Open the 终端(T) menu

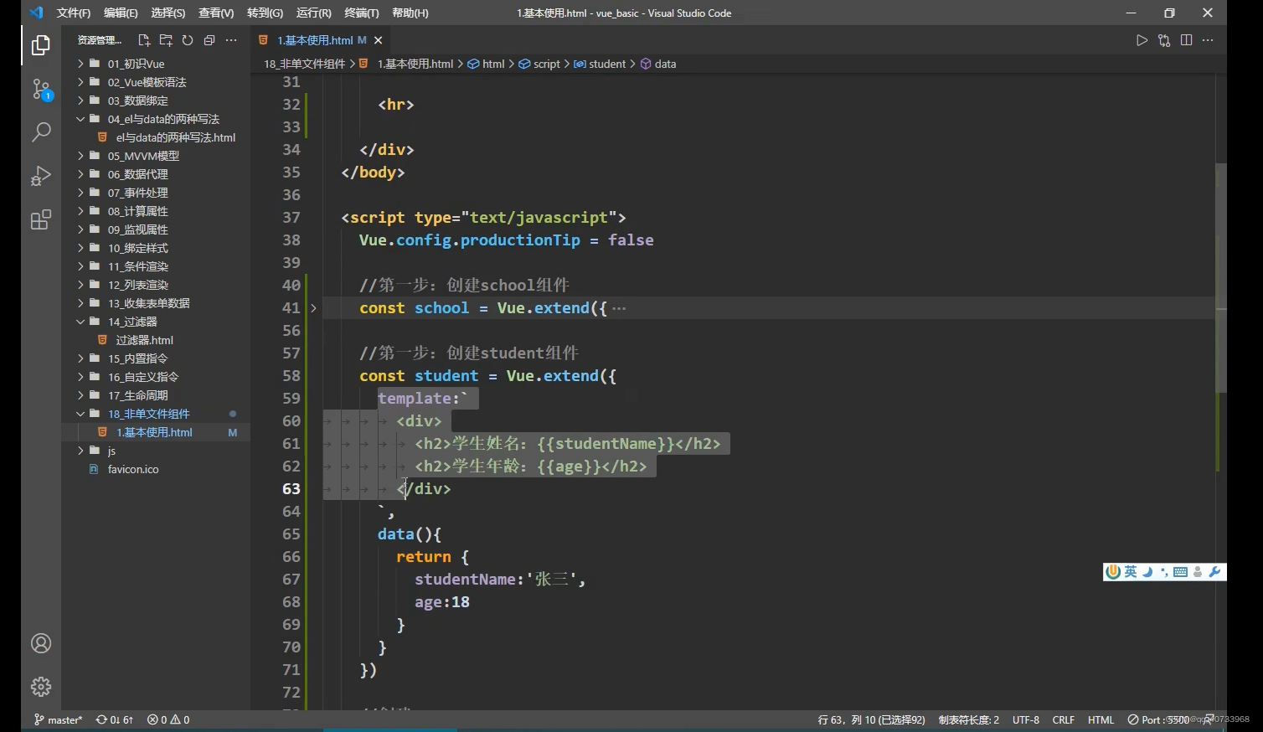click(x=362, y=13)
